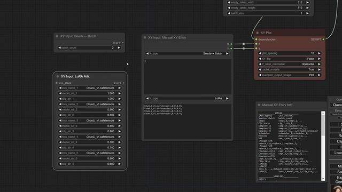The image size is (342, 192).
Task: Click the X or Y output port of LoRA Adv.
Action: 123,83
